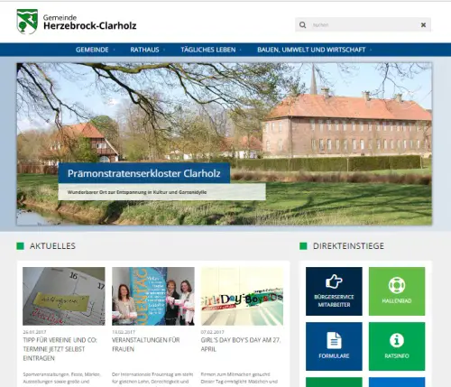Viewport: 451px width, 387px height.
Task: Open the Frauentag women photo thumbnail
Action: (x=153, y=296)
